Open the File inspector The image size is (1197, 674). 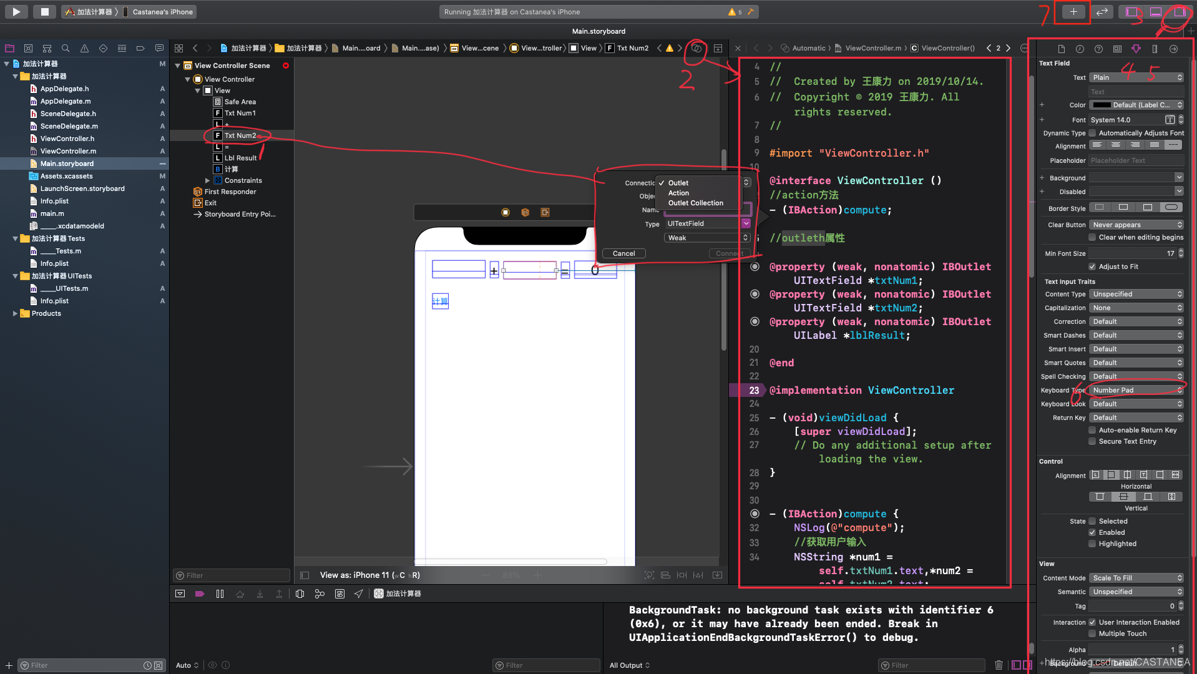point(1062,49)
